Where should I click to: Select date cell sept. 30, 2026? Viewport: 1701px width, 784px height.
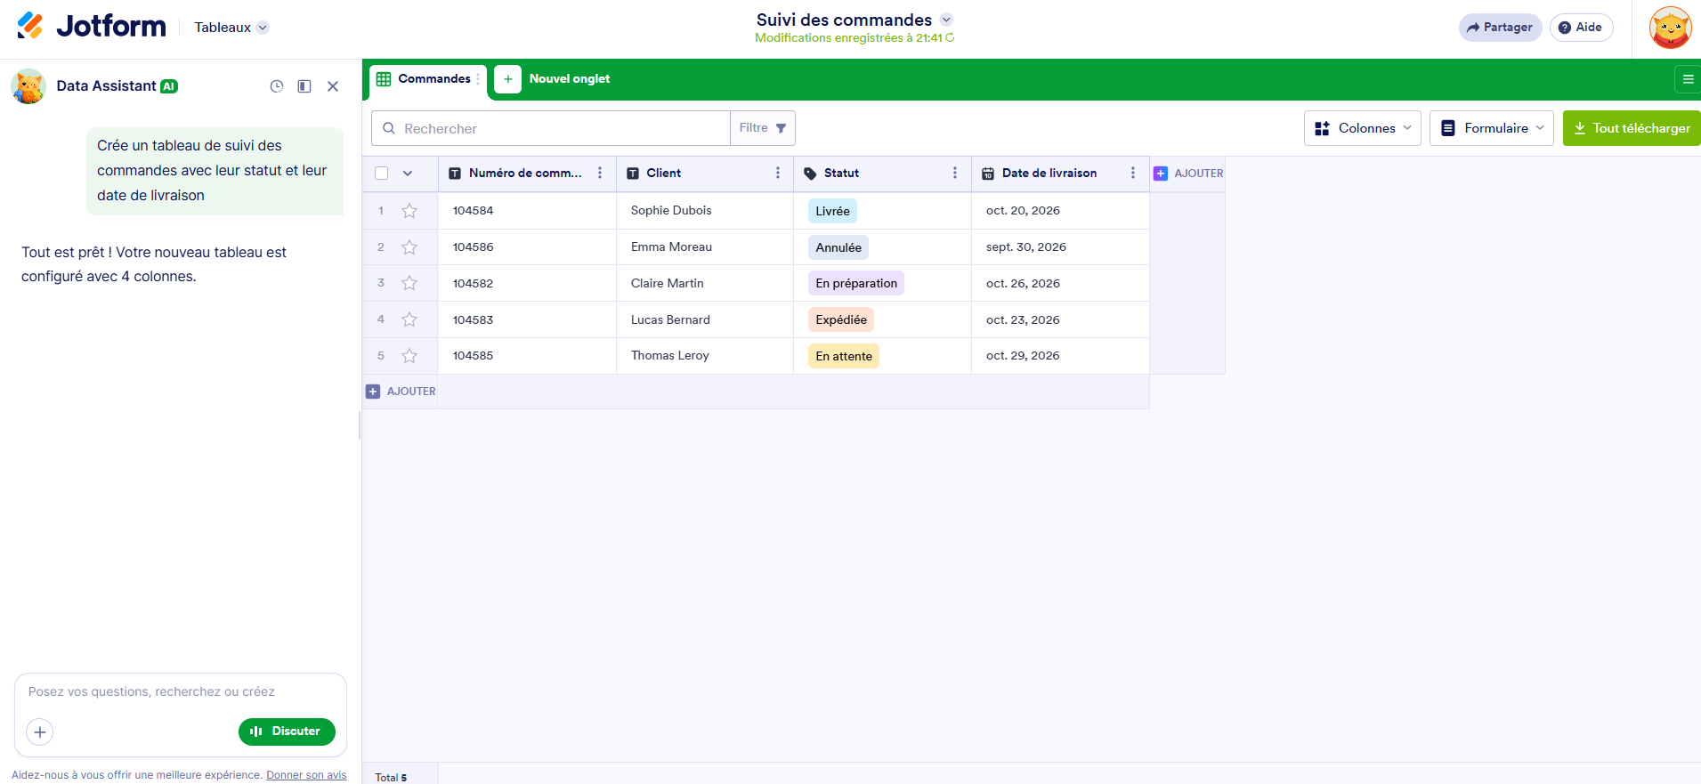point(1060,247)
